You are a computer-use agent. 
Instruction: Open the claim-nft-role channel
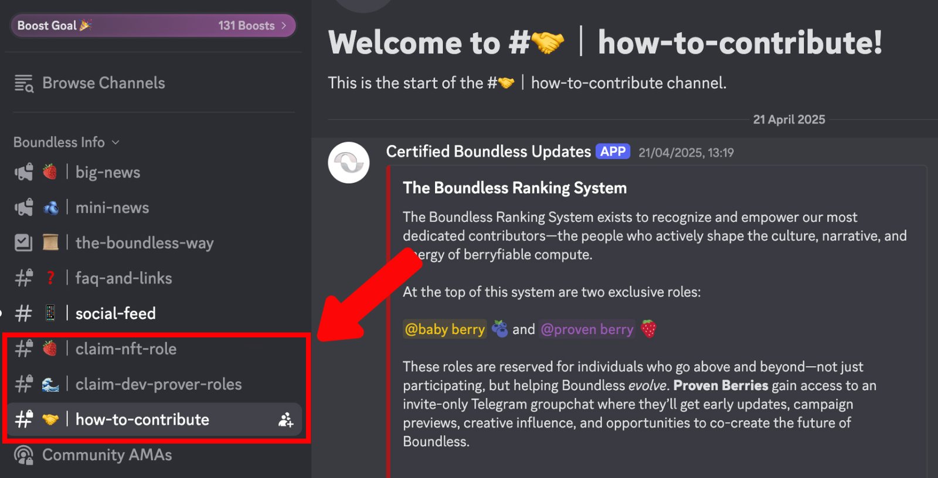click(x=125, y=349)
